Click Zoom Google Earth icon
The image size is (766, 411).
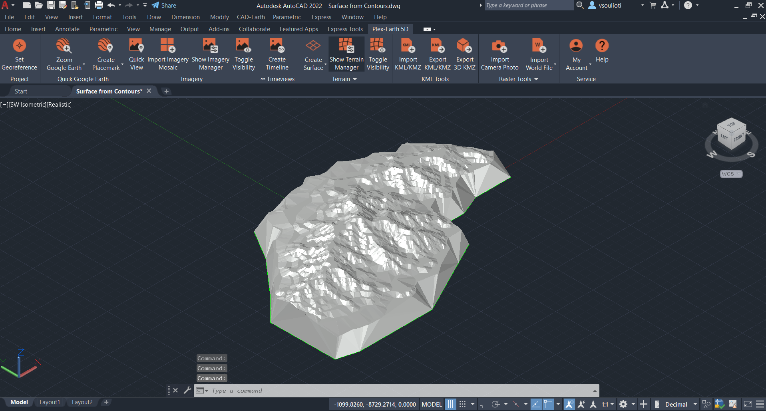point(64,46)
